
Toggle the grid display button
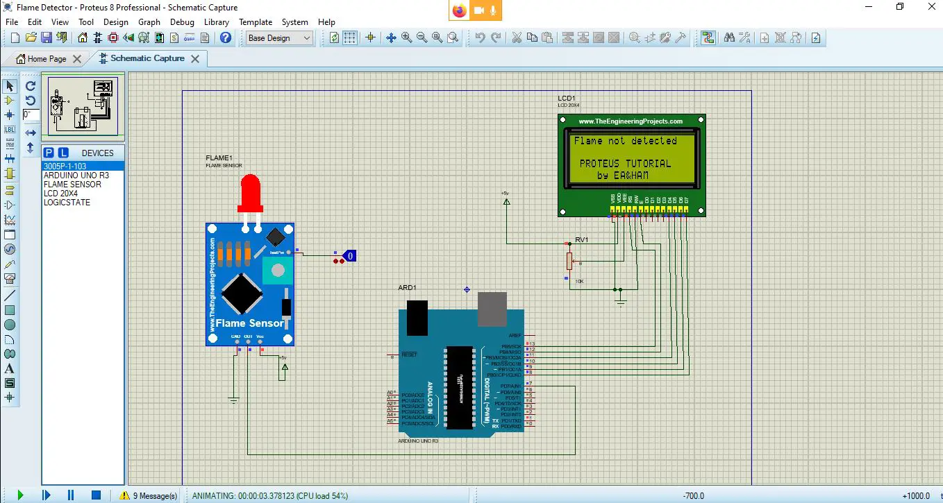pos(350,38)
